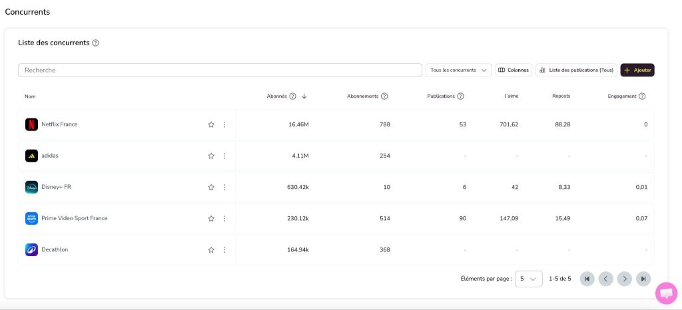
Task: Open the Colonnes column selector
Action: tap(513, 70)
